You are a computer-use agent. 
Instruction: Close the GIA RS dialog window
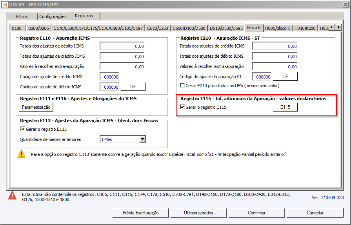pos(346,4)
